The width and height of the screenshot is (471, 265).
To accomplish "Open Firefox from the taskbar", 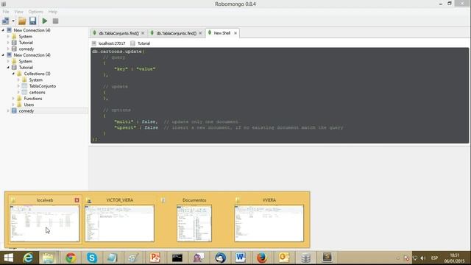I will point(262,258).
